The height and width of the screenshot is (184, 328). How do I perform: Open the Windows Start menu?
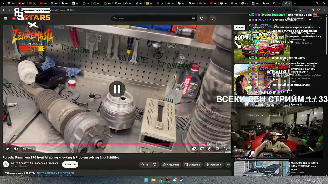146,180
